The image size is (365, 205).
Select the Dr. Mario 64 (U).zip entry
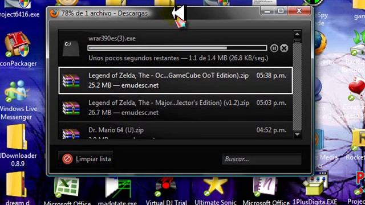pos(176,130)
